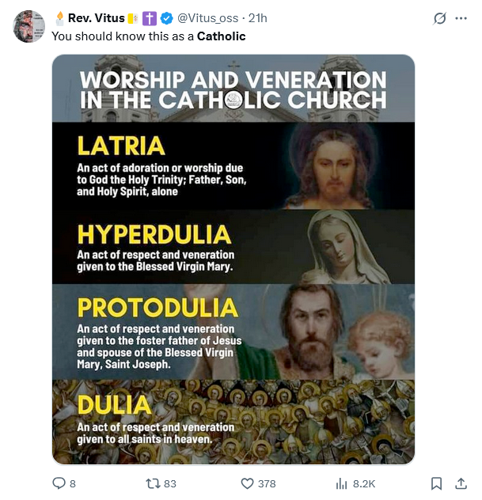The height and width of the screenshot is (500, 482).
Task: Open the three-dot More options menu
Action: pos(461,18)
